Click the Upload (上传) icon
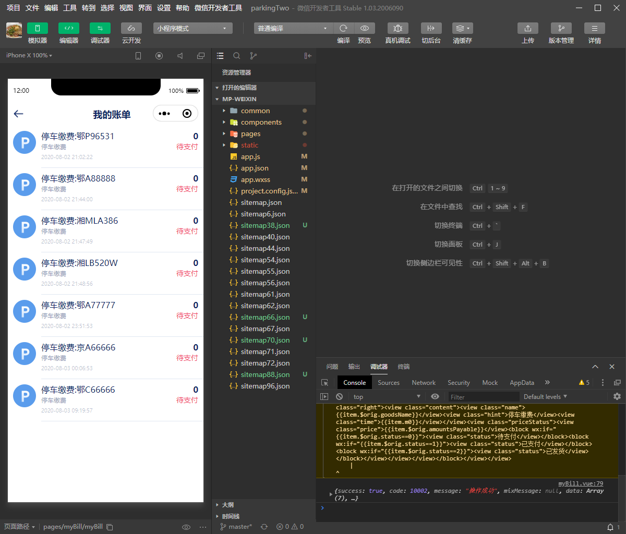 pyautogui.click(x=527, y=28)
